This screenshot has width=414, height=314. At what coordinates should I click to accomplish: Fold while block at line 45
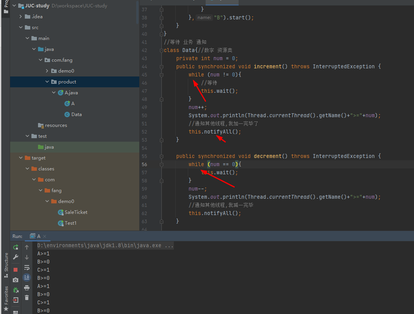(161, 75)
